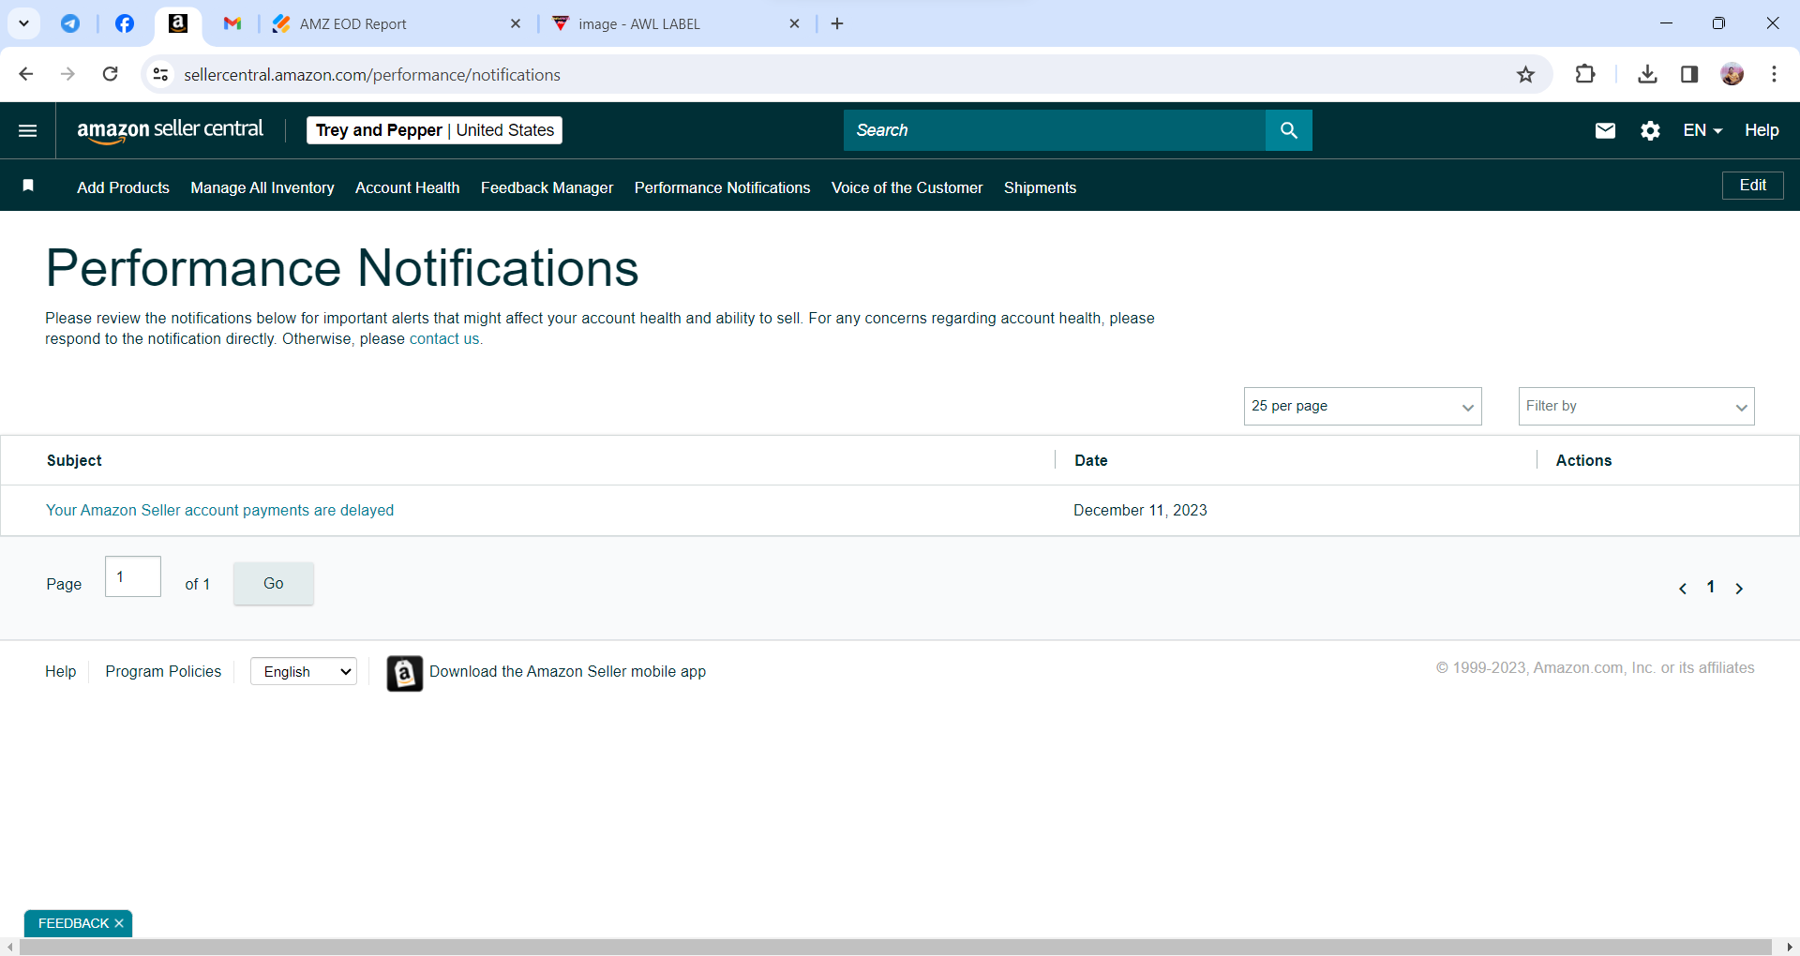Viewport: 1800px width, 956px height.
Task: Click the Help link in the footer
Action: (x=61, y=671)
